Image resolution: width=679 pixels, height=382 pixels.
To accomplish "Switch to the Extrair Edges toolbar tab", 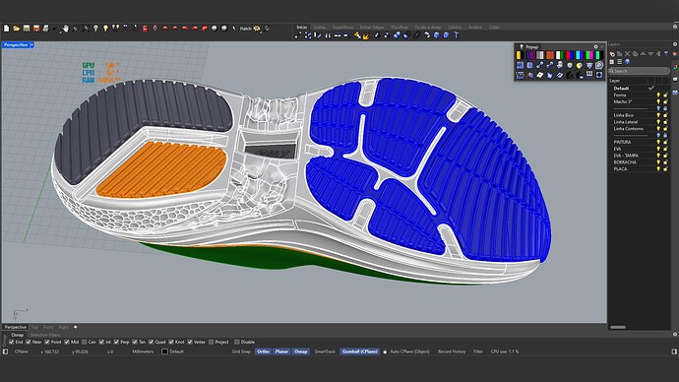I will tap(372, 27).
